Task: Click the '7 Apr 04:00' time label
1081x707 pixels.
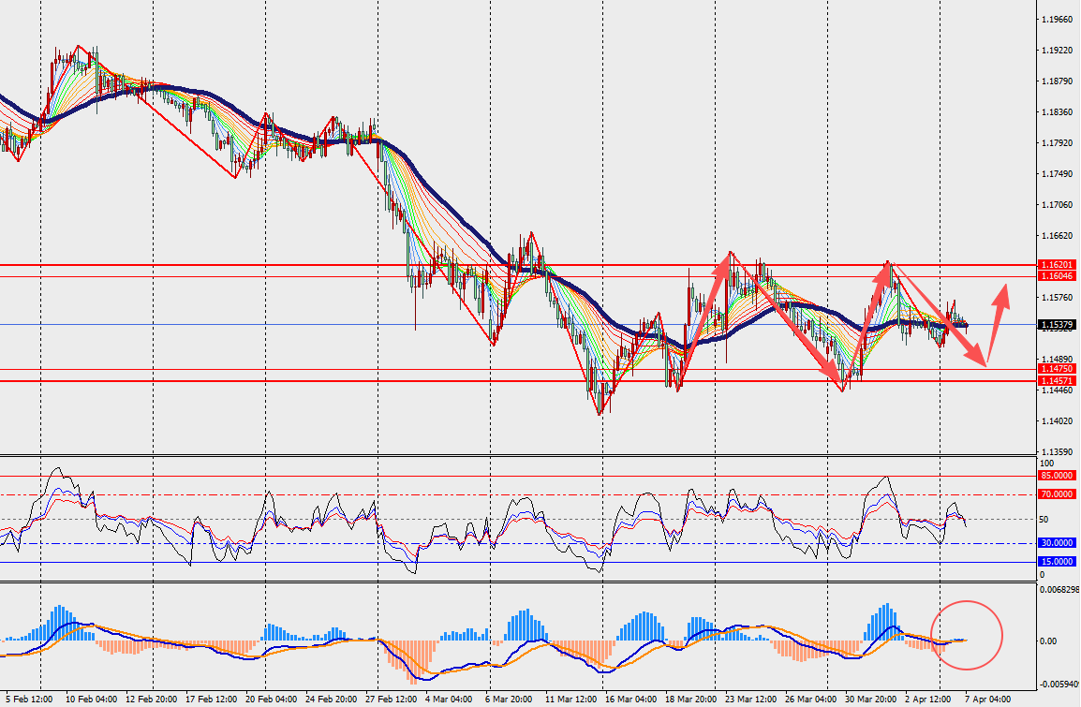Action: pyautogui.click(x=987, y=699)
